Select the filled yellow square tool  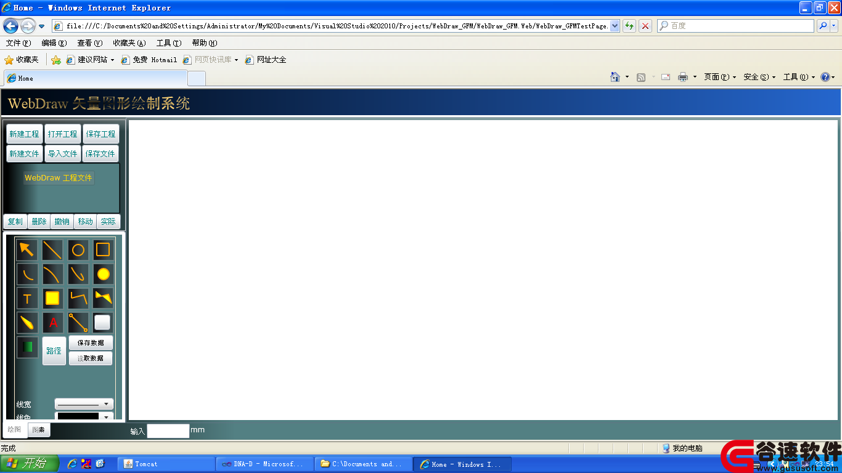[x=52, y=299]
